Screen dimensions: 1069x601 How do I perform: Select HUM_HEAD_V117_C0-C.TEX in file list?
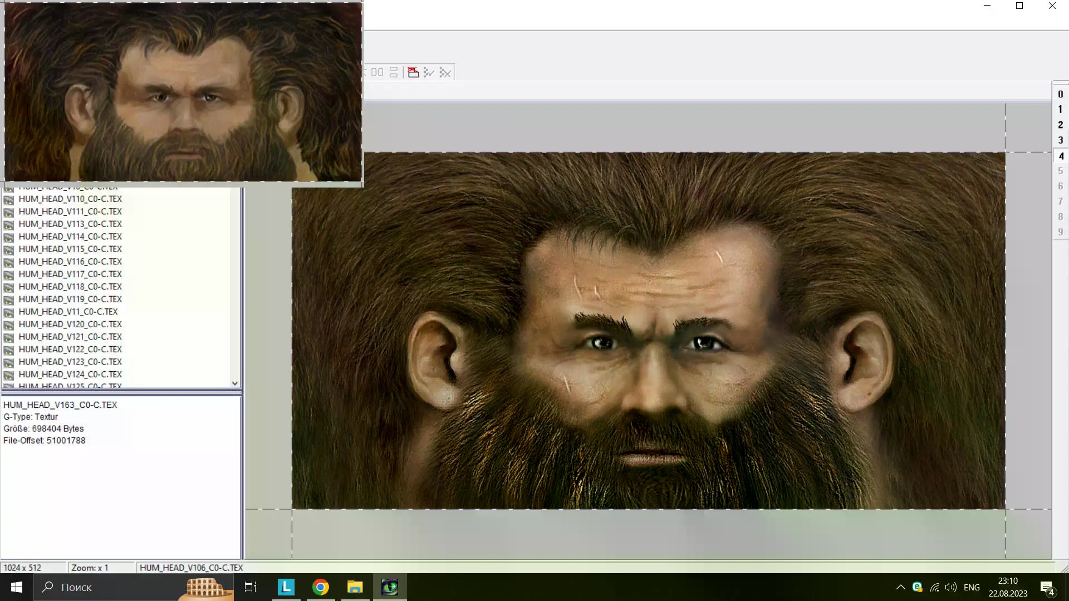70,274
